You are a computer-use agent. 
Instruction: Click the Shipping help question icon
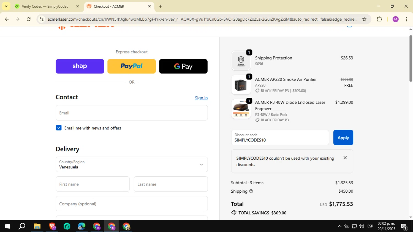point(251,191)
